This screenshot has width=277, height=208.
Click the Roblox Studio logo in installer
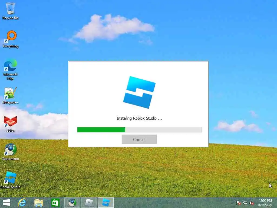139,92
